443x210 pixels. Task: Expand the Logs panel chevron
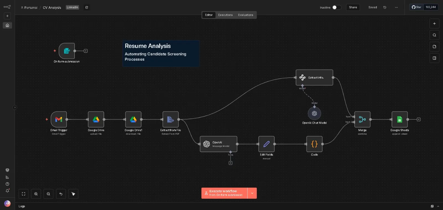click(438, 206)
